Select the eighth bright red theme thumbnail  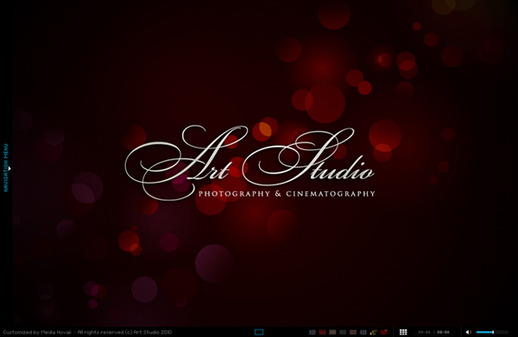pos(383,332)
